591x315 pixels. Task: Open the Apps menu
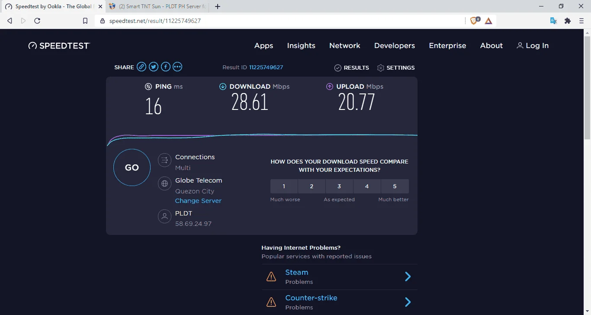(x=263, y=45)
